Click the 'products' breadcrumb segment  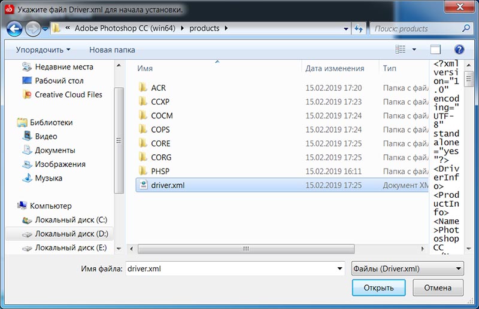click(x=204, y=28)
